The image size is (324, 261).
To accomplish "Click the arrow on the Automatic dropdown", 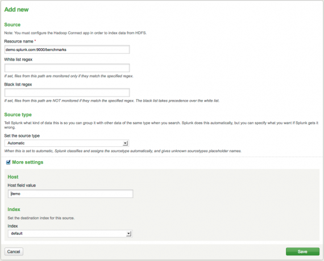I will point(125,143).
